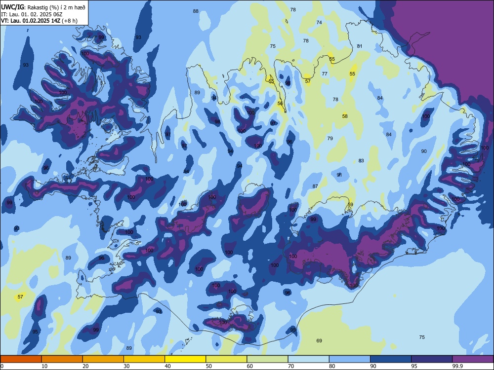Select the 30–40 legend color band
The height and width of the screenshot is (370, 494).
(144, 359)
